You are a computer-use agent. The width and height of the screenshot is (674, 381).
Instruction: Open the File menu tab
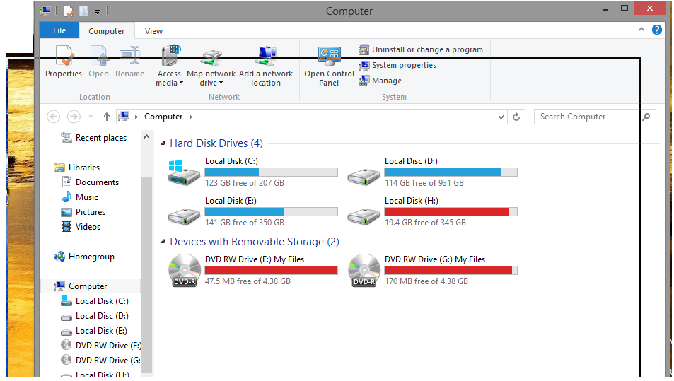tap(59, 30)
